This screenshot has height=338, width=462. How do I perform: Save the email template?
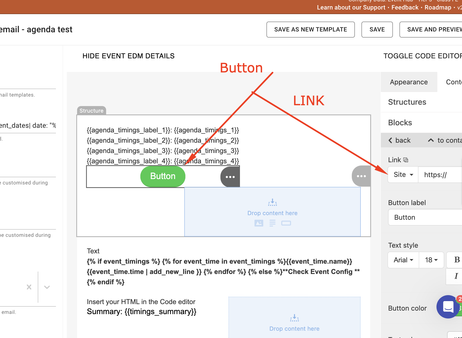click(377, 30)
